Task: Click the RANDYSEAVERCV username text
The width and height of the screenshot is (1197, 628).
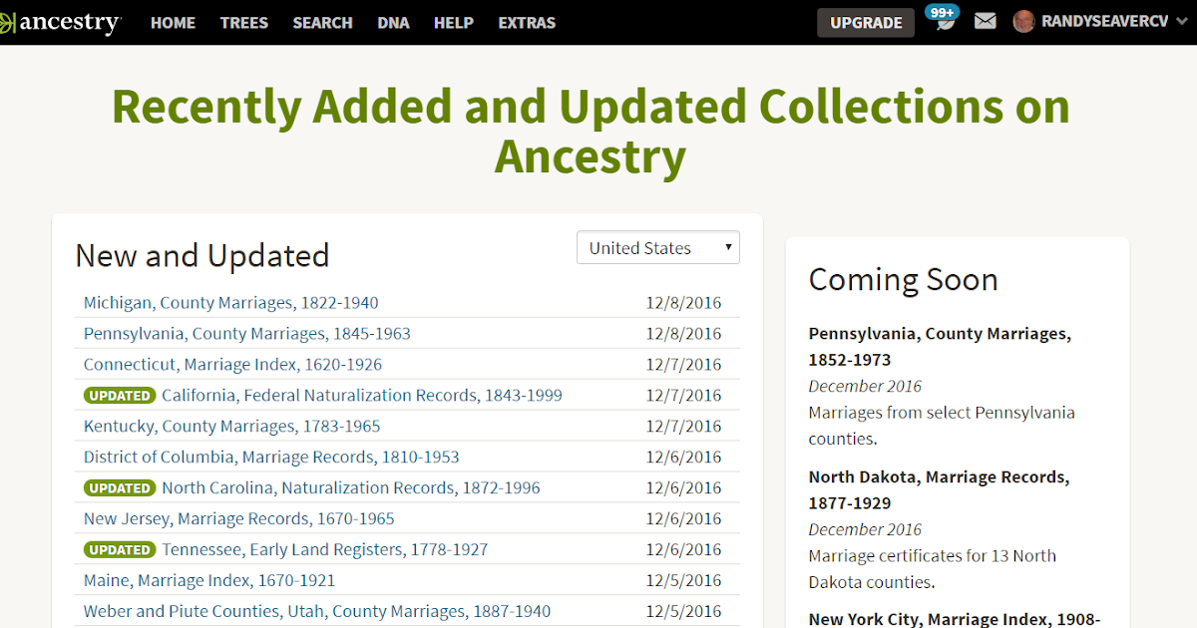Action: coord(1104,22)
